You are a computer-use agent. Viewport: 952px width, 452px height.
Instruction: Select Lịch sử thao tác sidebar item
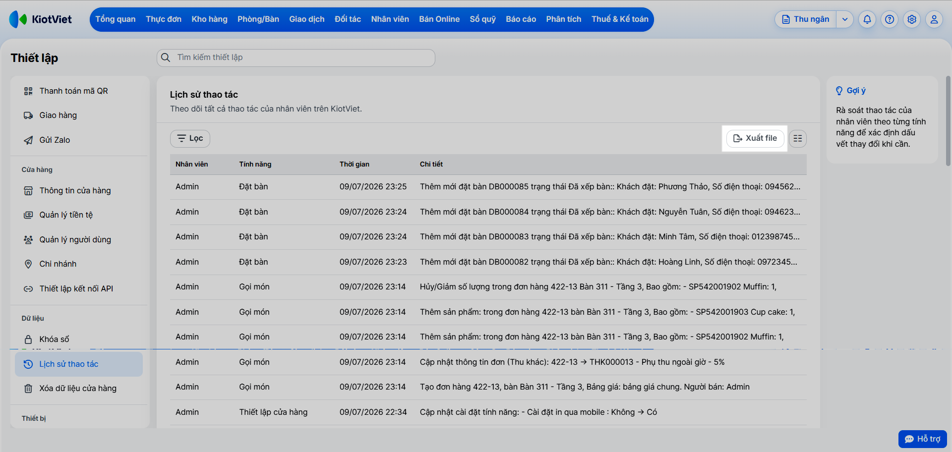coord(79,364)
